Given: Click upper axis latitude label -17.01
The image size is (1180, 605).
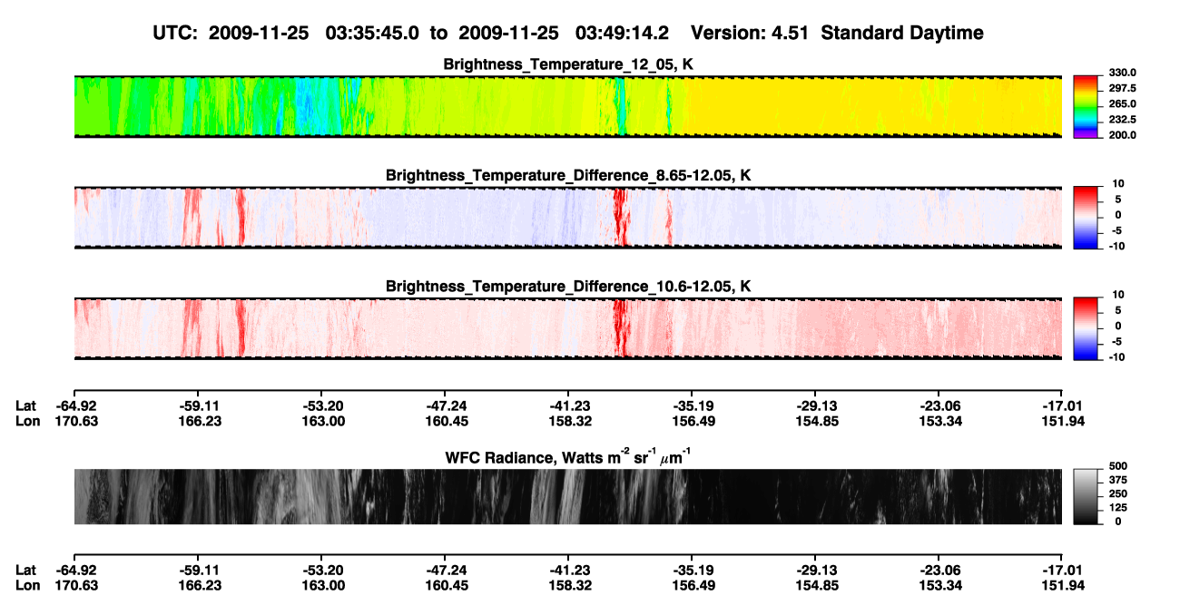Looking at the screenshot, I should (1061, 405).
